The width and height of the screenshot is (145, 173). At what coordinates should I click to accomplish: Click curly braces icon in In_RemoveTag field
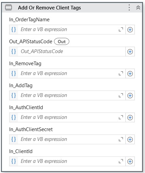click(14, 74)
